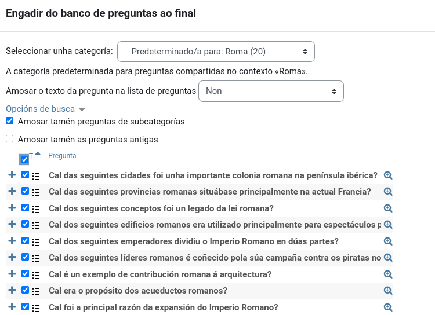
Task: Add the pirates campaign question via its plus icon
Action: point(12,257)
